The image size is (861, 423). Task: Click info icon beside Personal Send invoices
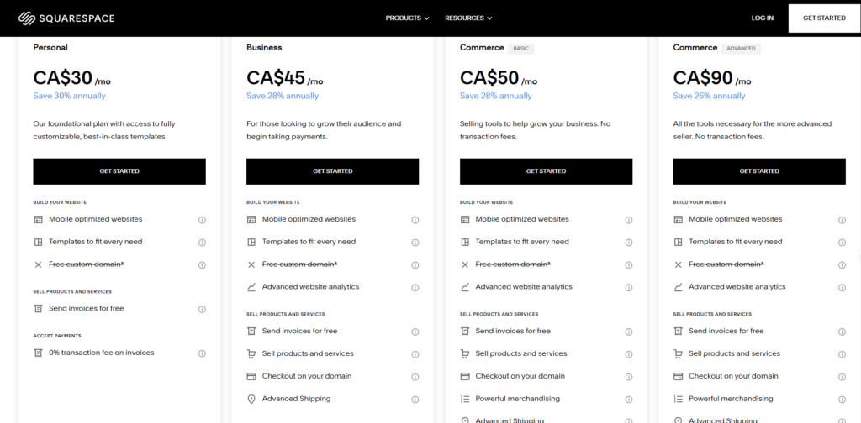202,309
